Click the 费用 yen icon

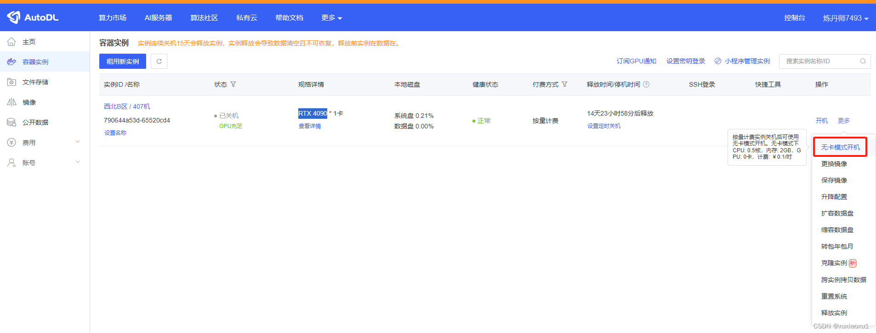point(12,143)
